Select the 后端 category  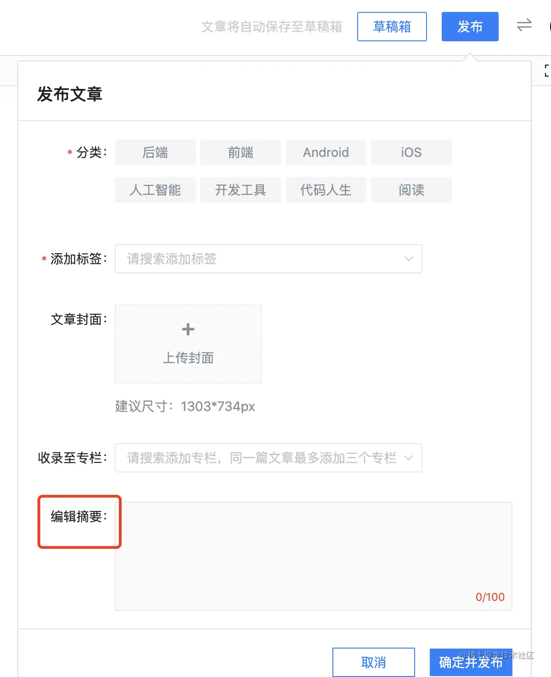click(155, 152)
